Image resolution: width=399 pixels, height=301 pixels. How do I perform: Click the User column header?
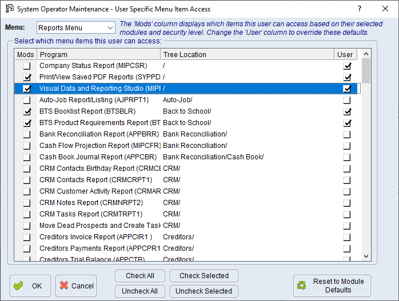coord(346,54)
